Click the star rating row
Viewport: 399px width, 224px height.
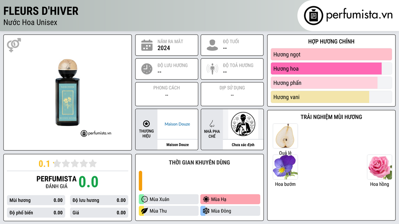75,163
